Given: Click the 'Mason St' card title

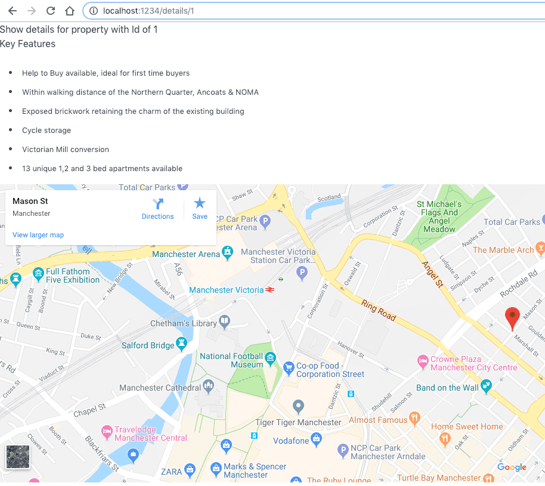Looking at the screenshot, I should coord(30,202).
